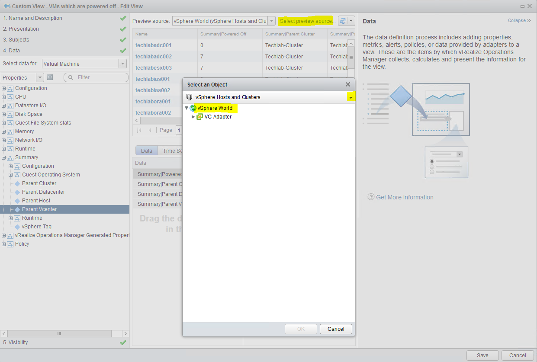537x362 pixels.
Task: Click the question mark help icon
Action: click(371, 197)
